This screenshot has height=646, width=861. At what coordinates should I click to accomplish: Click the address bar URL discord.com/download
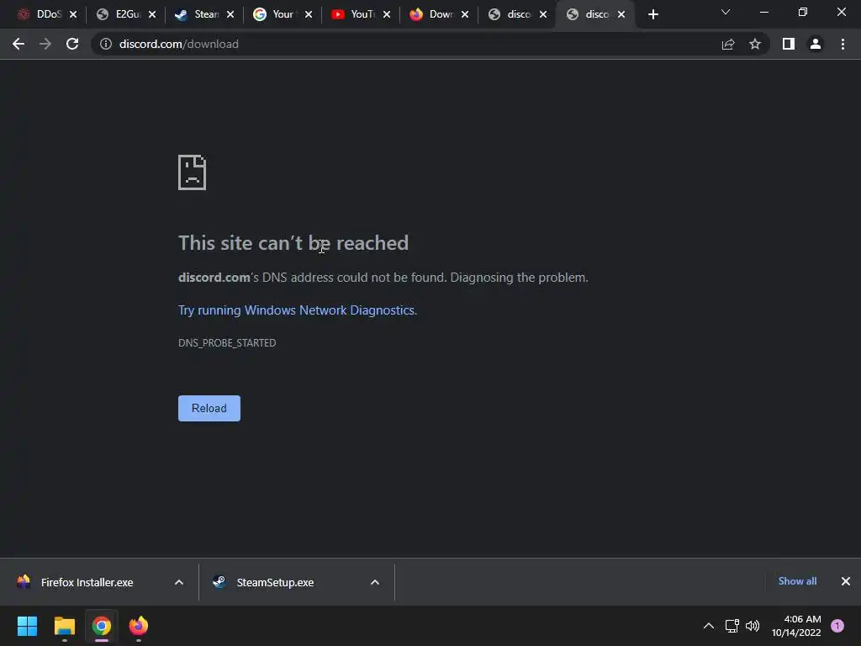[179, 44]
